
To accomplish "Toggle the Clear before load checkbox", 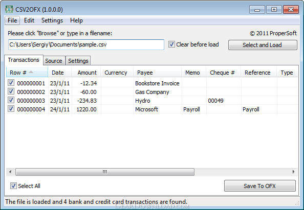I will coord(171,44).
